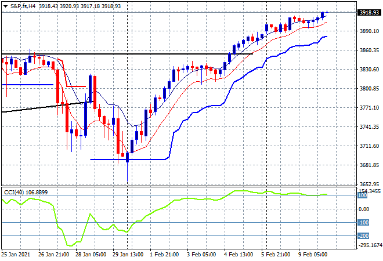Select the -295.1674 CCI scale minimum
Screen dimensions: 383x261
370,245
